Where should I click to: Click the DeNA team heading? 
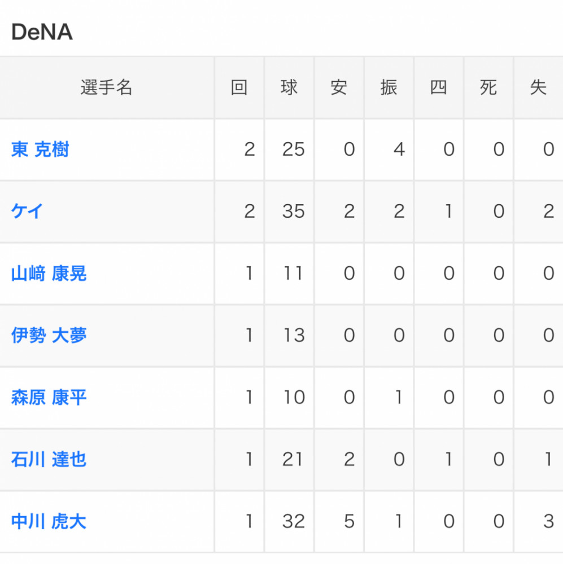[42, 32]
